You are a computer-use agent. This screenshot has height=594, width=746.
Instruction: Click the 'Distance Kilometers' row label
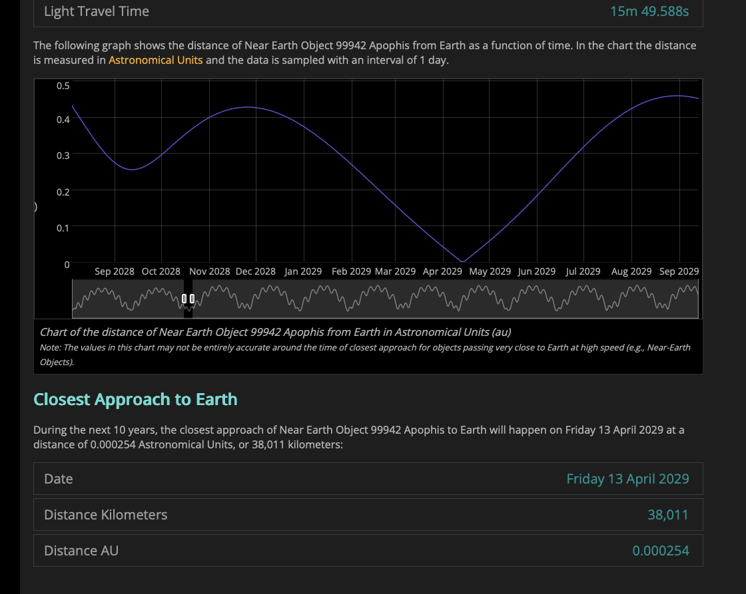tap(106, 515)
